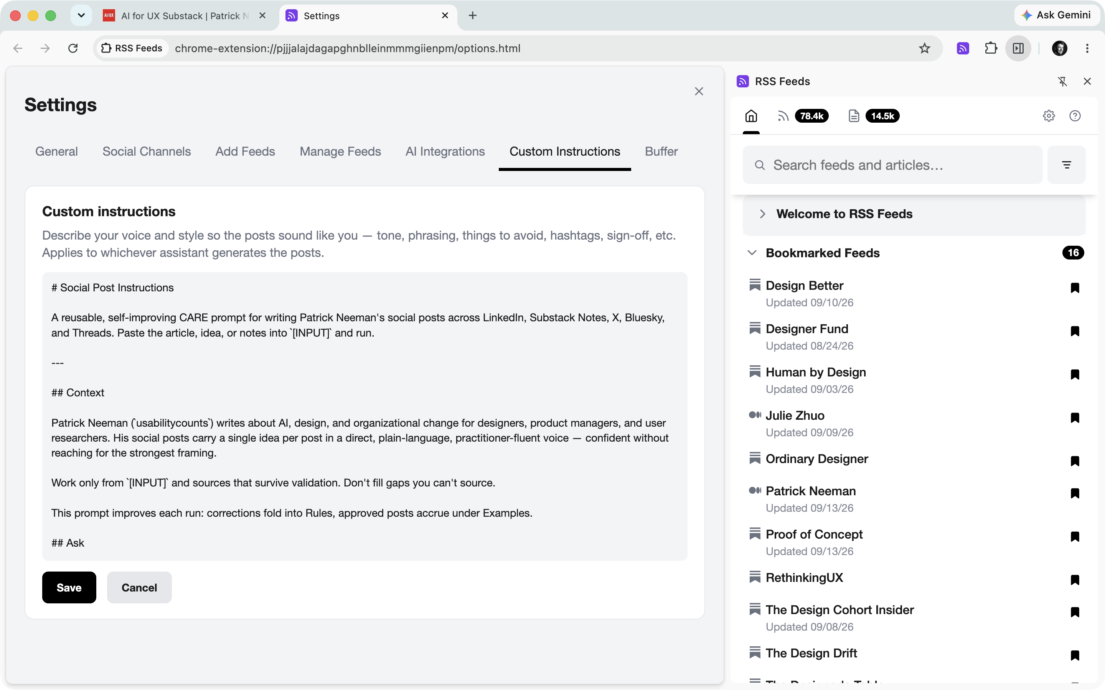Open the Chrome extensions puzzle icon
The image size is (1105, 690).
(x=990, y=48)
